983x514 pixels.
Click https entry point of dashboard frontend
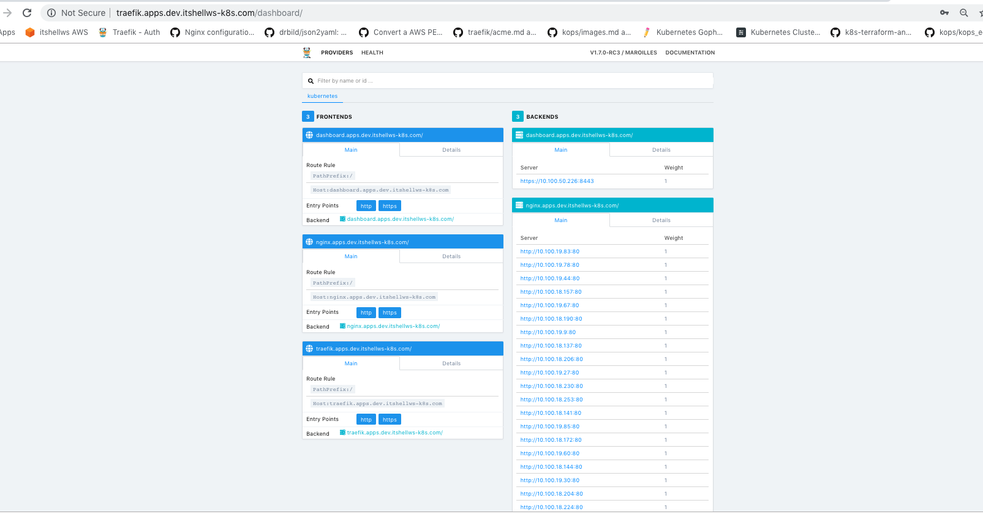coord(390,206)
